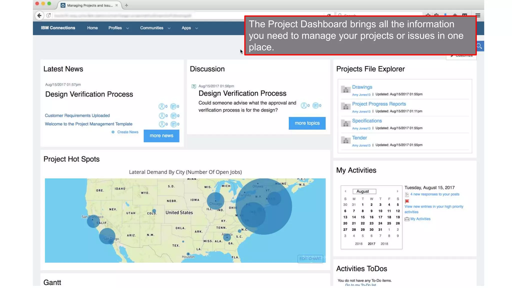
Task: Click likes icon on Customer Requirements Uploaded
Action: (162, 116)
